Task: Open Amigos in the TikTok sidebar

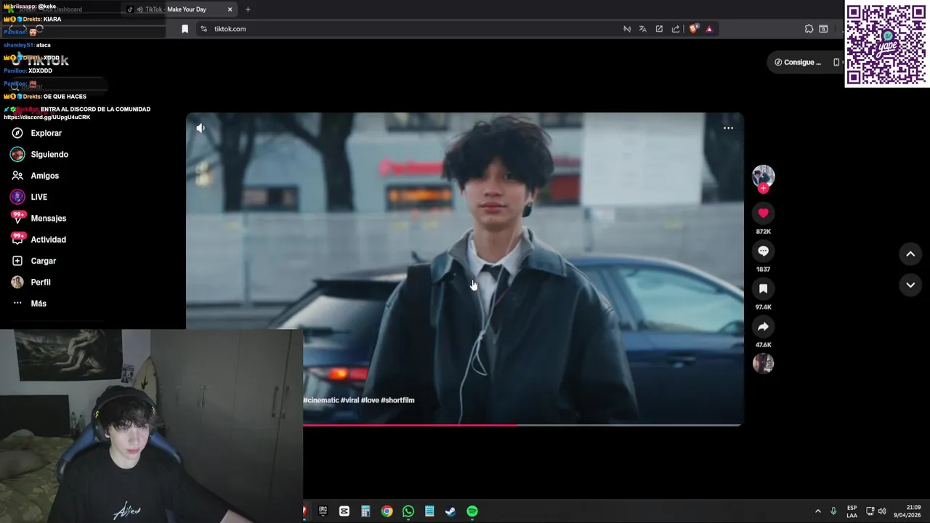Action: (44, 176)
